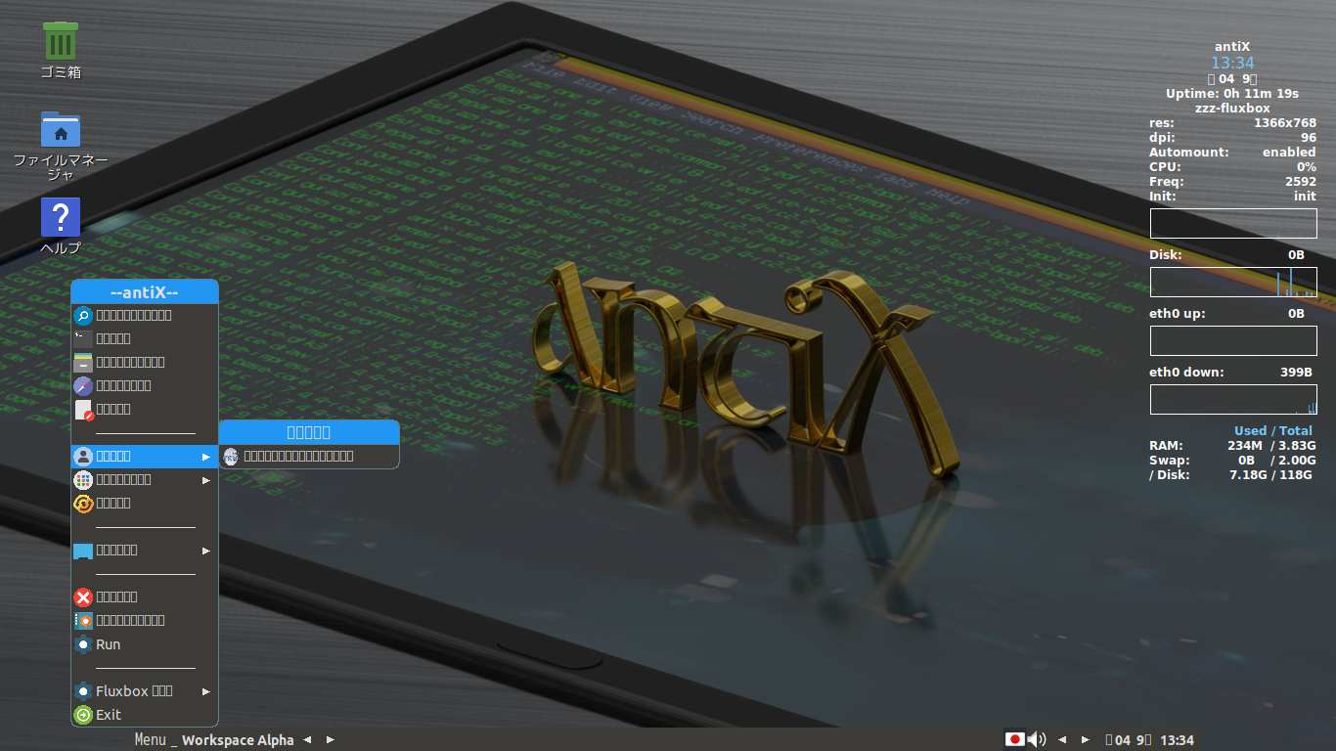The height and width of the screenshot is (751, 1336).
Task: Click the gear icon next to Run
Action: coord(83,644)
